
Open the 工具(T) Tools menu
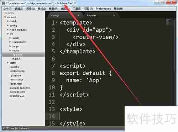pos(77,9)
